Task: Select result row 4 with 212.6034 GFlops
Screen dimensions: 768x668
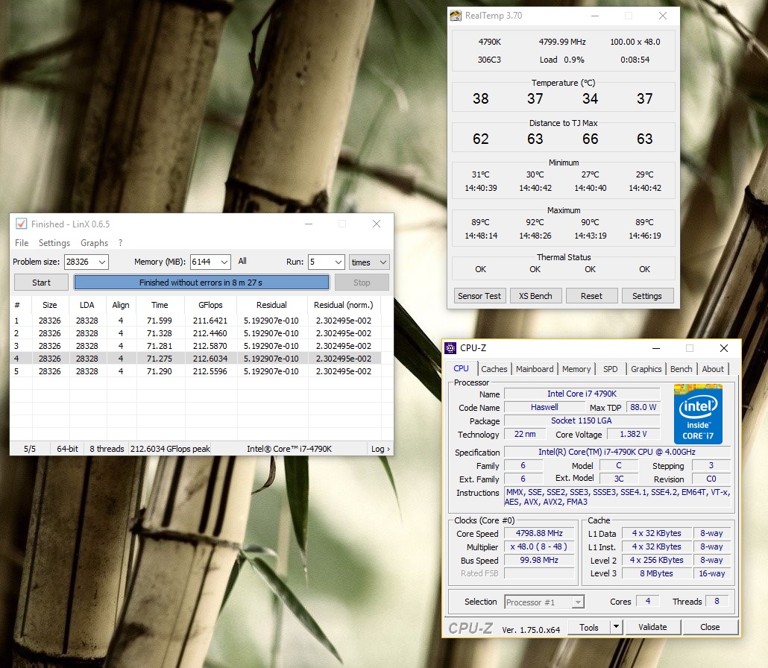Action: (195, 359)
